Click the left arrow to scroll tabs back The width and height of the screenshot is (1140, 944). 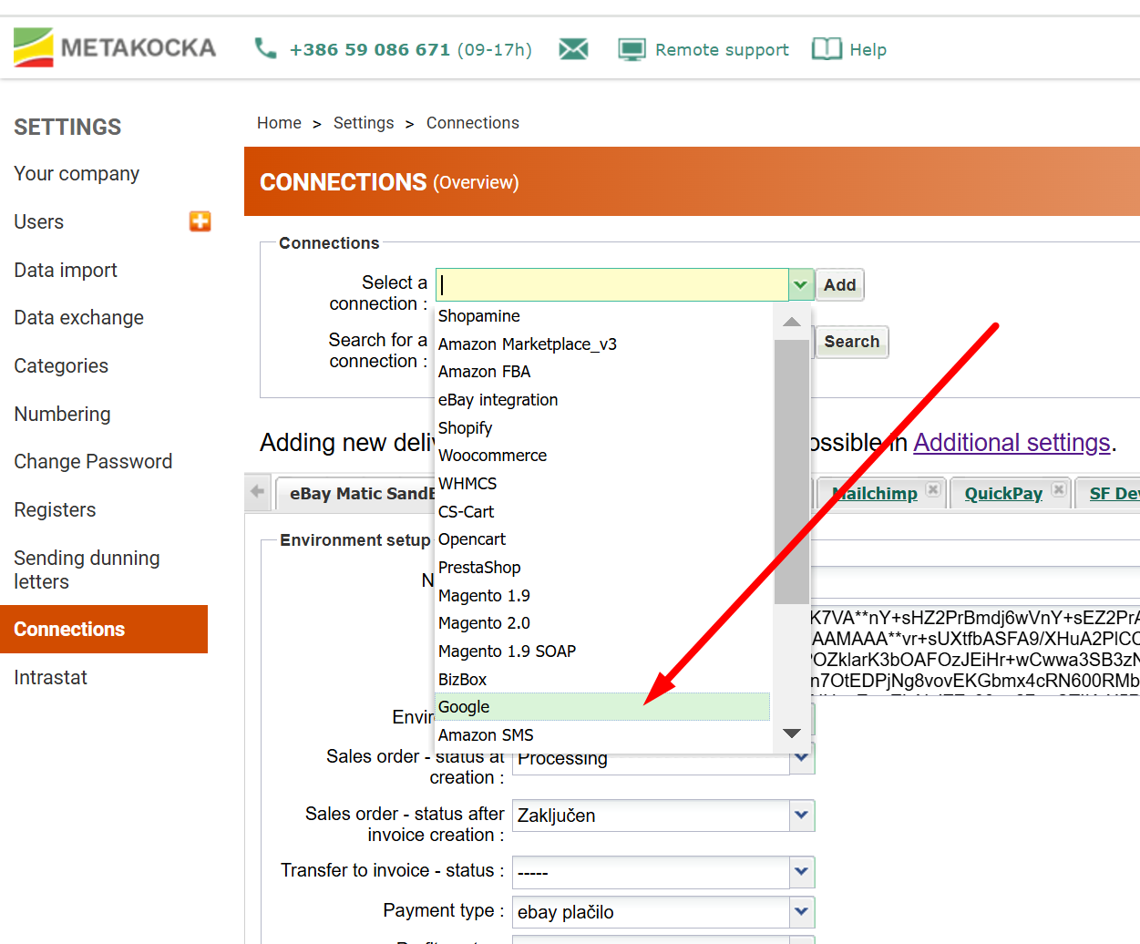pyautogui.click(x=258, y=492)
